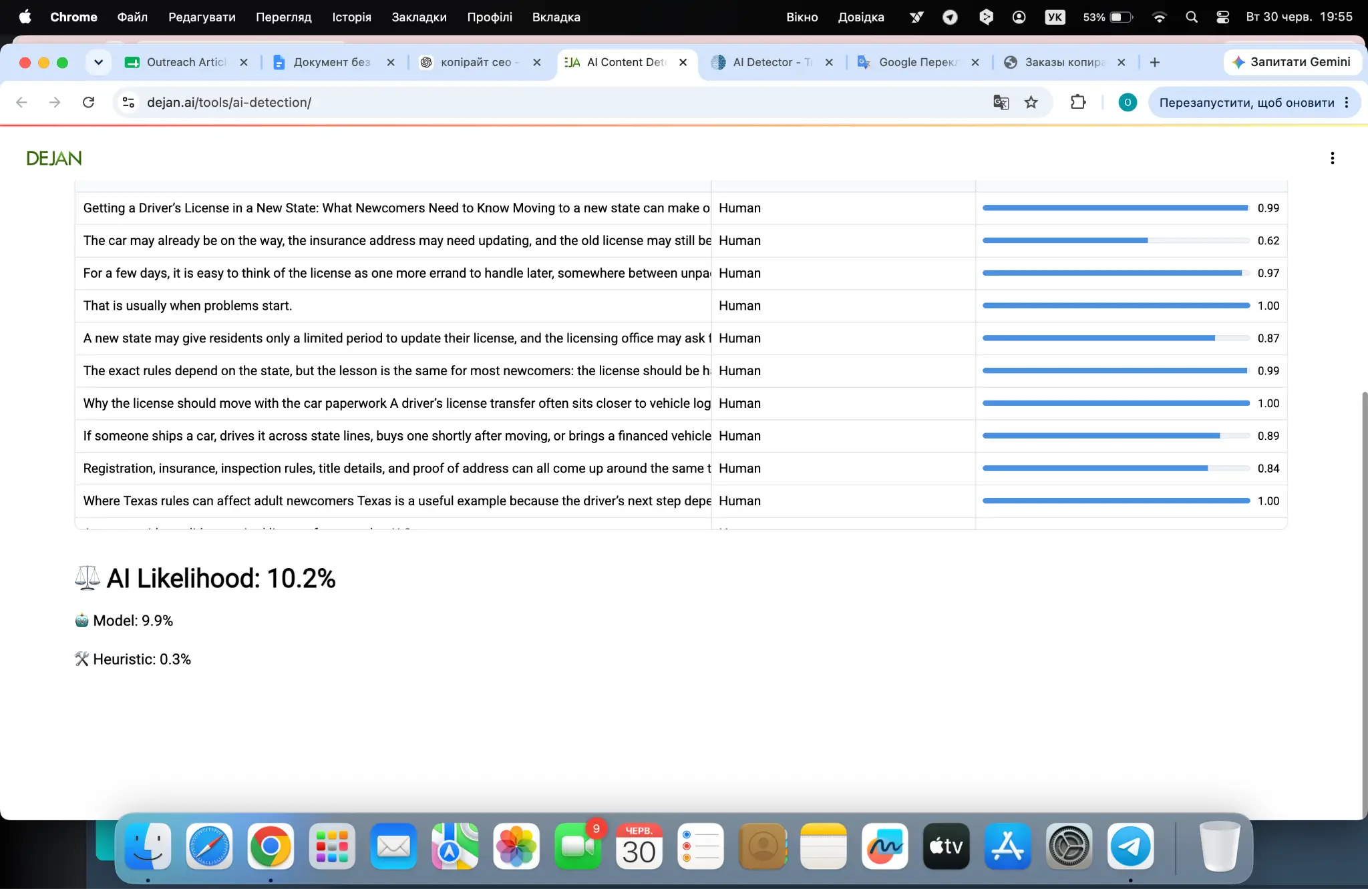
Task: Open the Chrome update three-dot menu
Action: 1347,102
